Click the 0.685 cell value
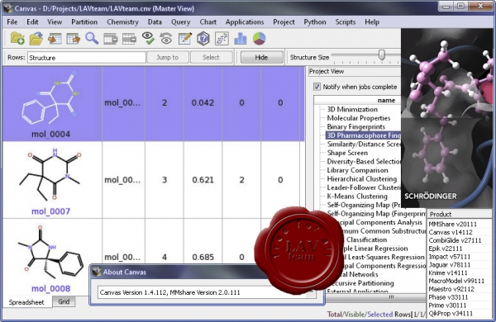Viewport: 496px width, 322px height. (203, 257)
